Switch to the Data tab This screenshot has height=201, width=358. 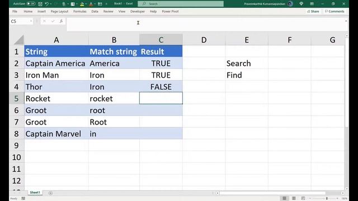click(95, 11)
